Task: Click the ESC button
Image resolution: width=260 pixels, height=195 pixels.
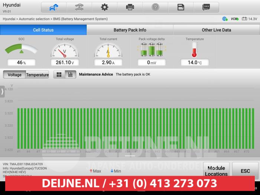Action: coord(245,171)
